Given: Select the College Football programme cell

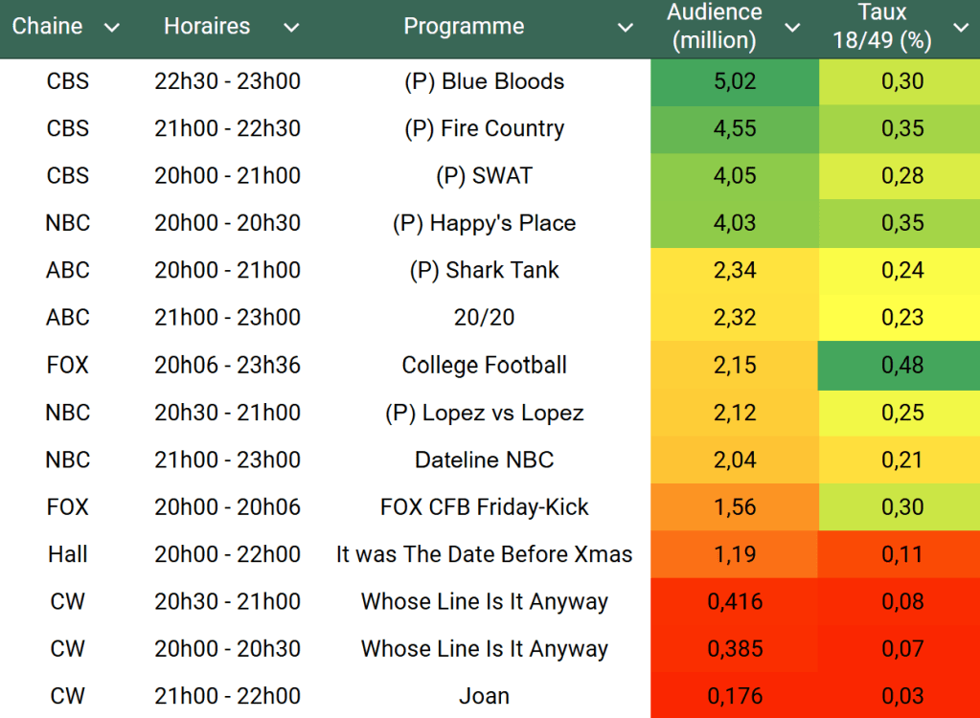Looking at the screenshot, I should tap(484, 365).
